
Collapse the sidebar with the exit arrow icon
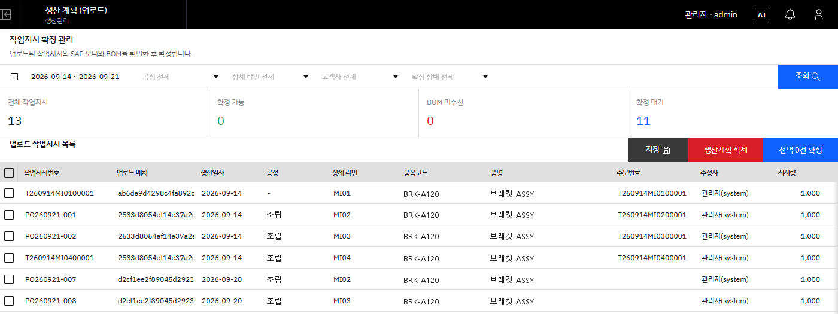7,14
